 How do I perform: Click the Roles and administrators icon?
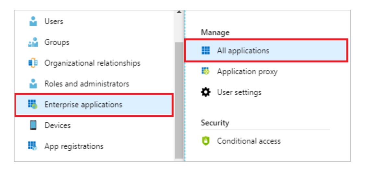pyautogui.click(x=33, y=84)
